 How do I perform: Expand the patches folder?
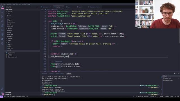22,38
